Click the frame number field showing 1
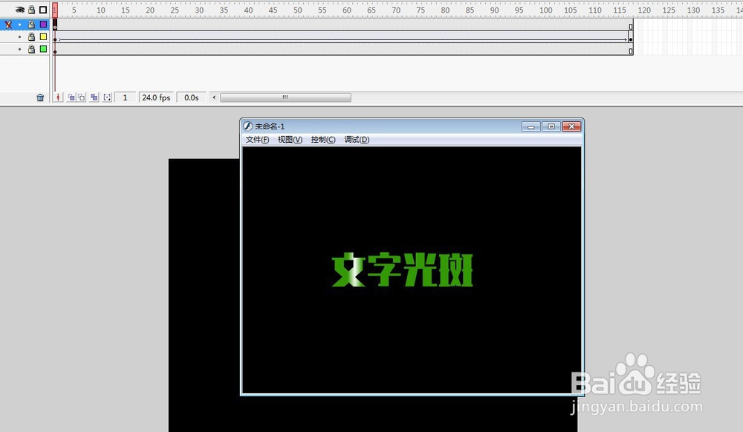 pos(125,97)
